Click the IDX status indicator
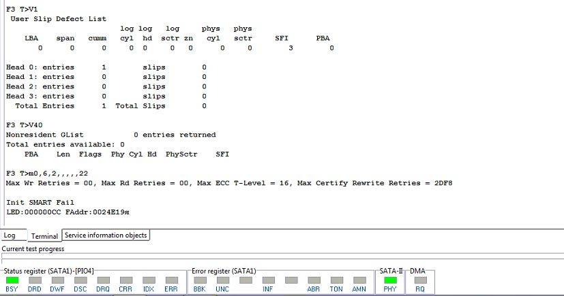 pyautogui.click(x=149, y=280)
